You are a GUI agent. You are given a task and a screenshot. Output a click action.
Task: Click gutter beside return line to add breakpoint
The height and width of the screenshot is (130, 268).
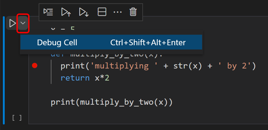35,78
